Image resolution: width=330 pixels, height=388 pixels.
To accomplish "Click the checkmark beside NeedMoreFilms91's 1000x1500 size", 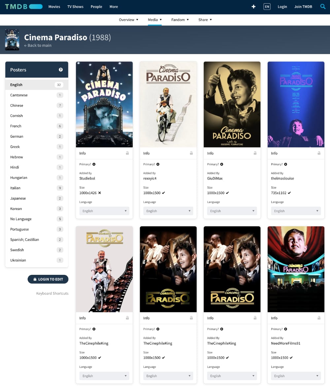I will 291,358.
